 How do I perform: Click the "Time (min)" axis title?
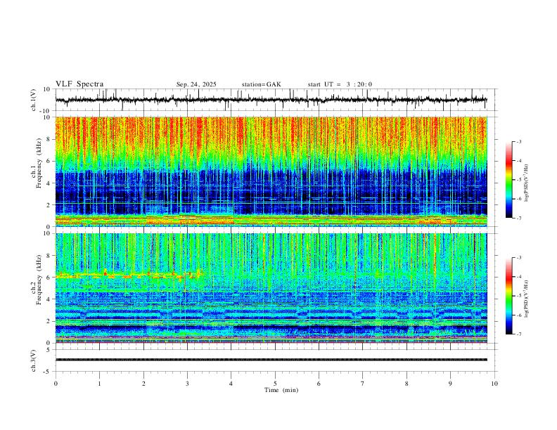point(281,390)
